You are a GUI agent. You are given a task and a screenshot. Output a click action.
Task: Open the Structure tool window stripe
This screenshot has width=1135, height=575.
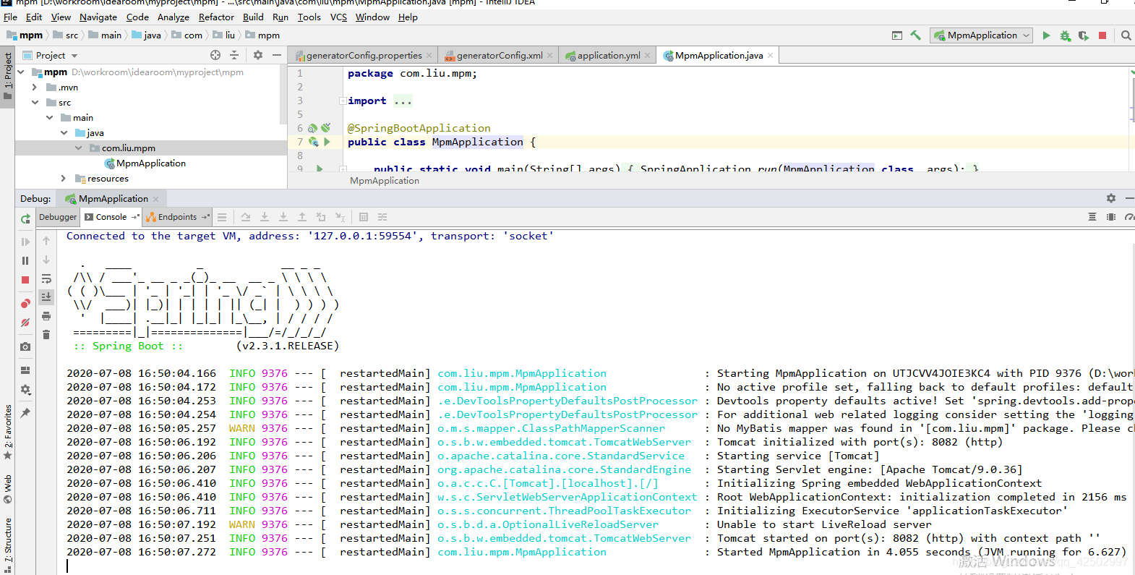click(8, 545)
